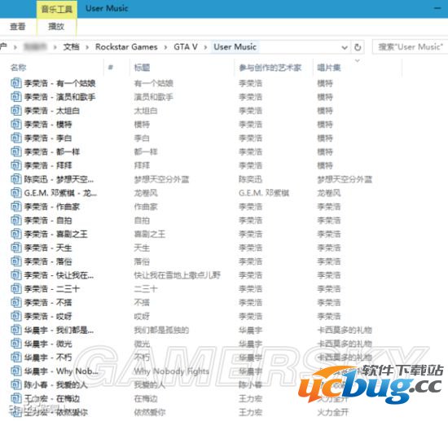The width and height of the screenshot is (448, 421).
Task: Click artist cell G.E.M. 邓紫棋
Action: [264, 193]
